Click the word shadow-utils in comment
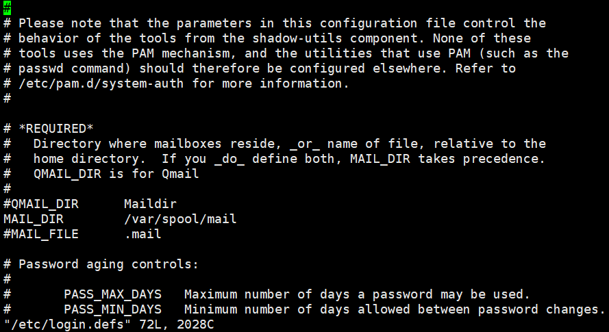The width and height of the screenshot is (609, 332). point(297,38)
